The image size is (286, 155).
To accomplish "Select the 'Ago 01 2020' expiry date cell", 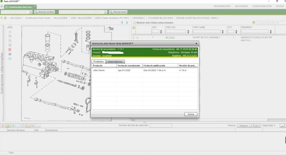I will click(x=129, y=70).
